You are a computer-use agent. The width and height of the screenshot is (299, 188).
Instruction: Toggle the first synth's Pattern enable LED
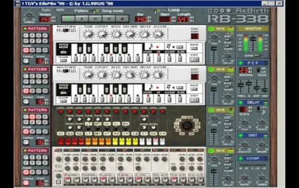click(25, 29)
